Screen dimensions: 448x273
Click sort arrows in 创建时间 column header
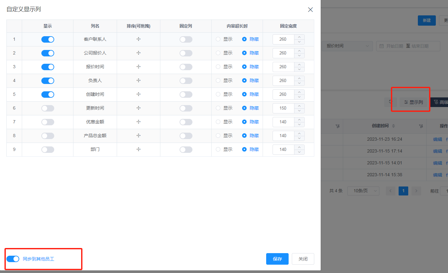coord(393,126)
